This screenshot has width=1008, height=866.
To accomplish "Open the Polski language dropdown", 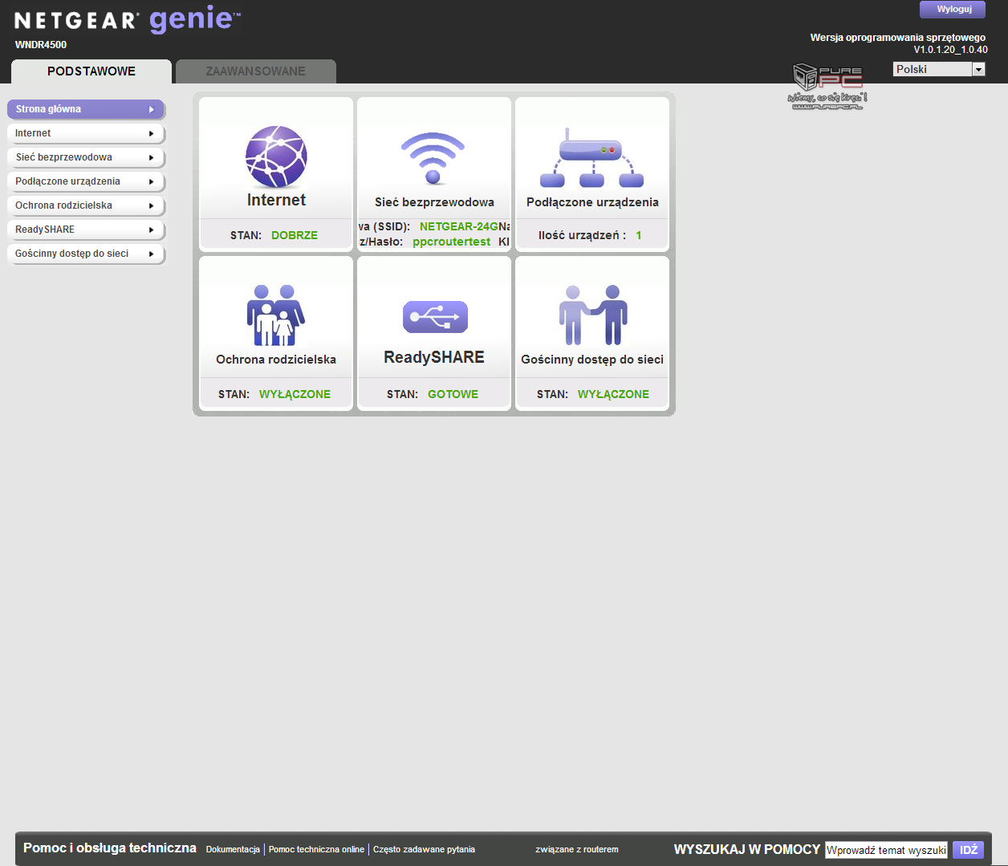I will [939, 69].
